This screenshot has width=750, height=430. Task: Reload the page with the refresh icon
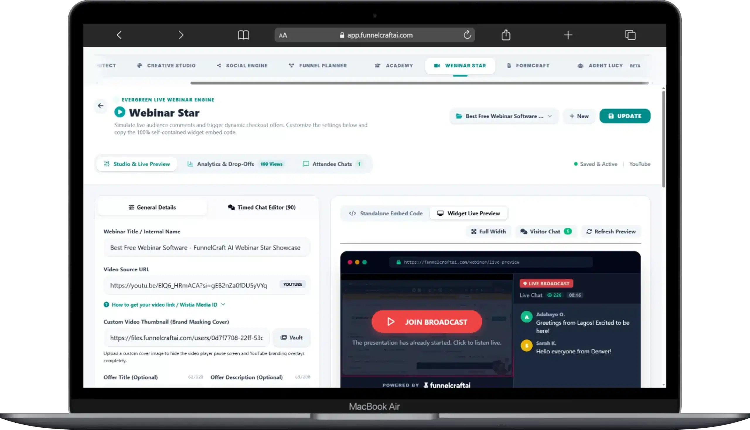click(x=467, y=35)
